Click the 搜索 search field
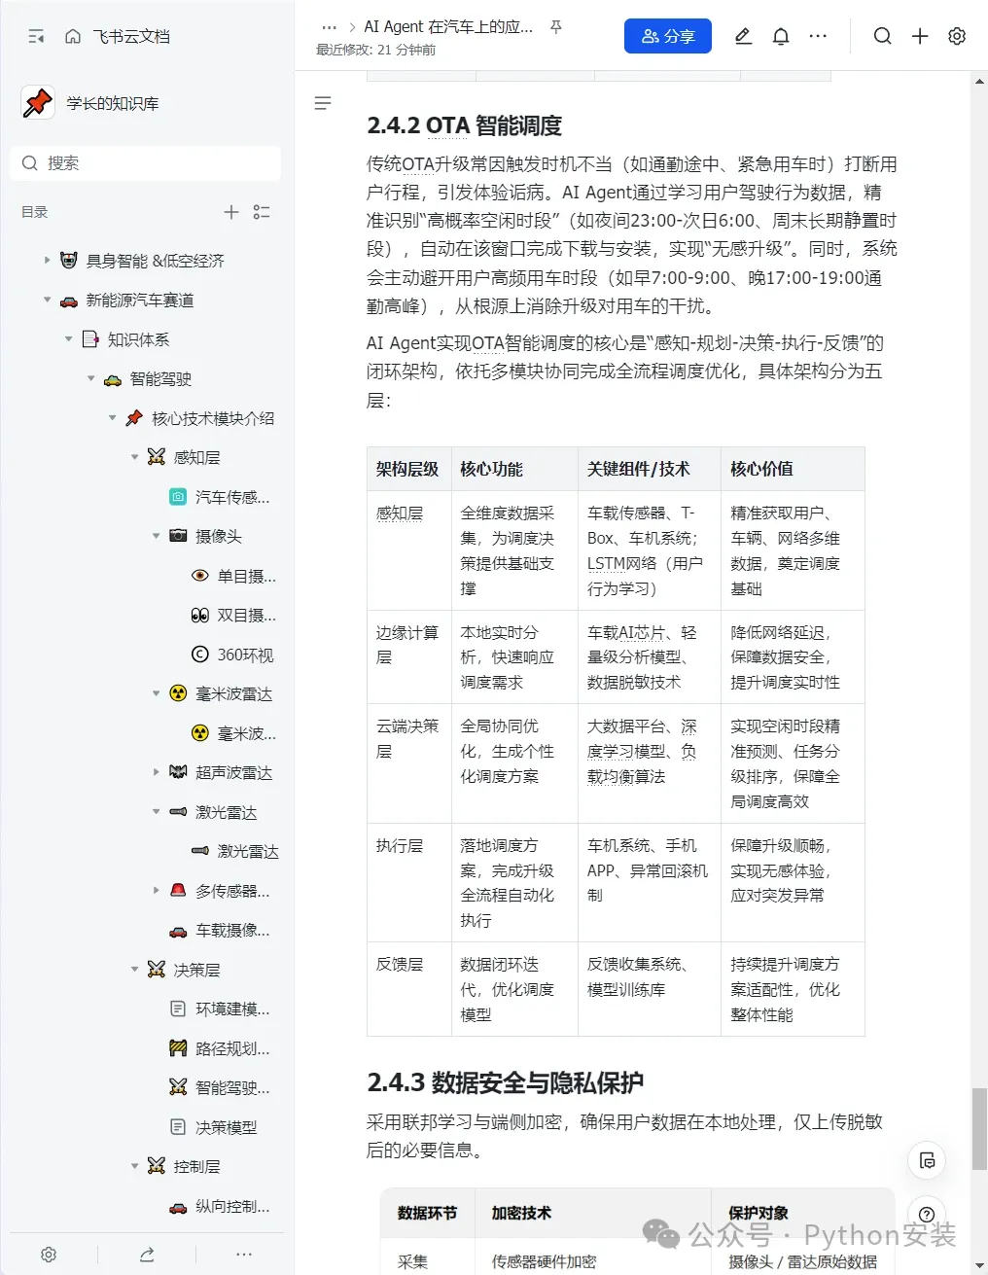988x1275 pixels. coord(146,162)
